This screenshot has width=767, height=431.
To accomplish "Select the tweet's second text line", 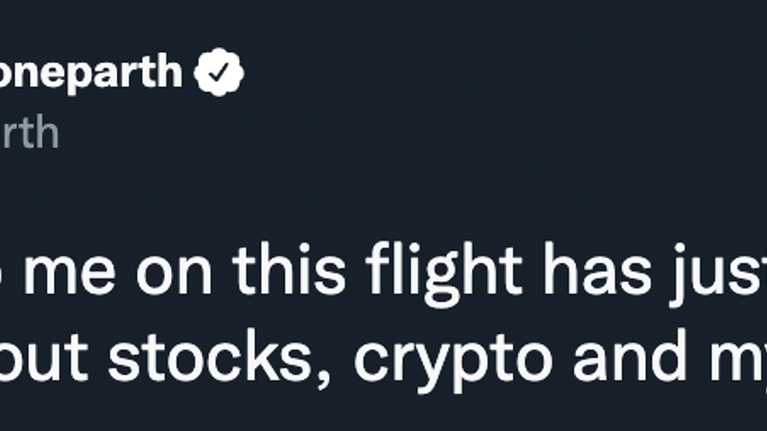I will coord(383,362).
